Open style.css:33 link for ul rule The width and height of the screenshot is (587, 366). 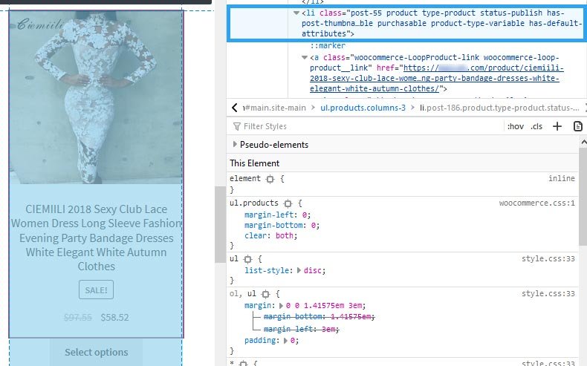548,258
